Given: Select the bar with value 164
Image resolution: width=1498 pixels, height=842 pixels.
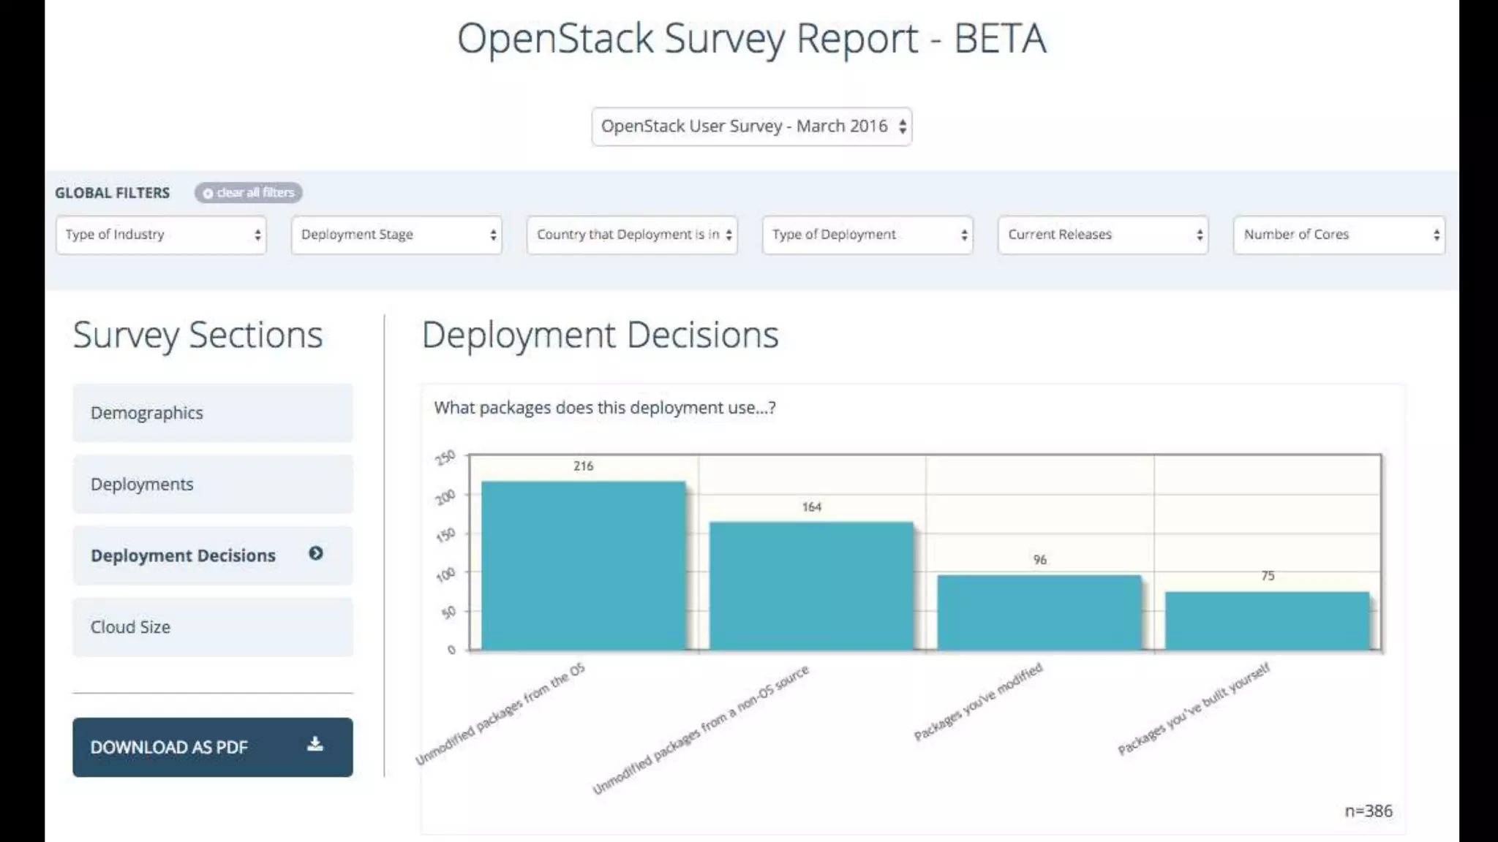Looking at the screenshot, I should (x=811, y=585).
